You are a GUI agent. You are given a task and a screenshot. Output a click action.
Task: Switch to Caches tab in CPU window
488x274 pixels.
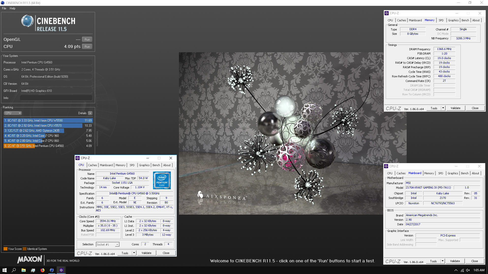93,165
